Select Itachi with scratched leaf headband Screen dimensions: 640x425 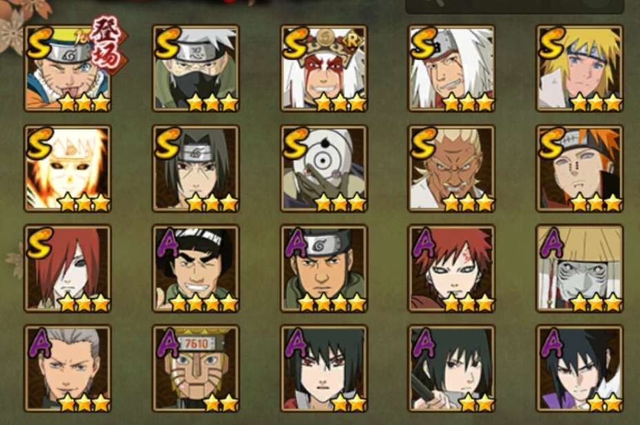click(x=196, y=168)
